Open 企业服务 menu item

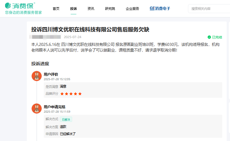coord(132,9)
